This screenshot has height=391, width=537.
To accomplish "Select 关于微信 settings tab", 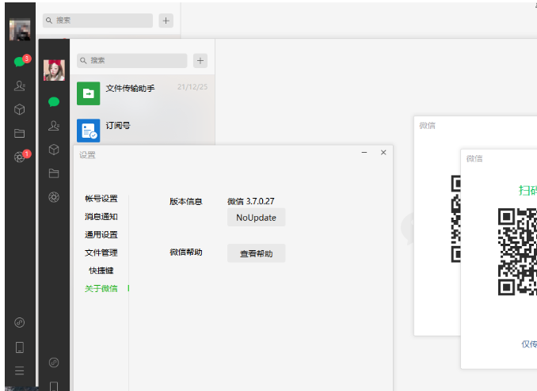I will pyautogui.click(x=101, y=289).
